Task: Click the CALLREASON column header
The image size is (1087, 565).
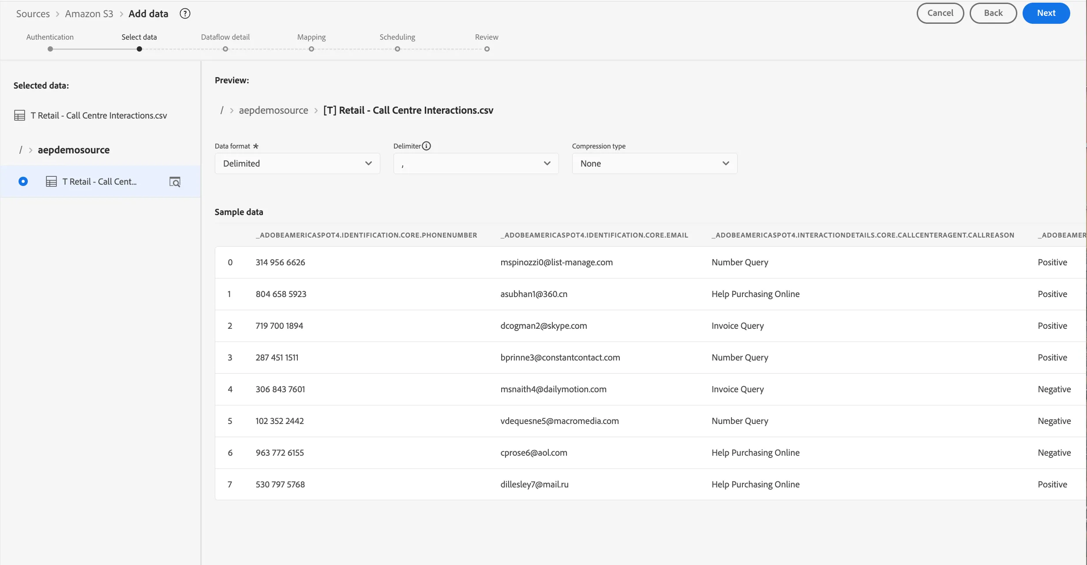Action: (863, 235)
